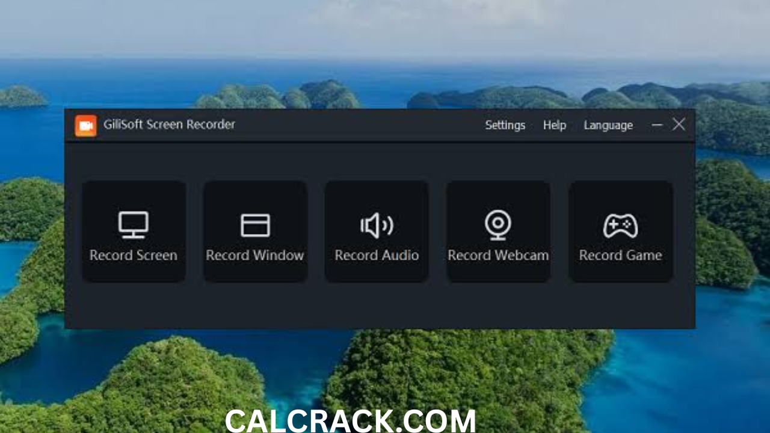Image resolution: width=770 pixels, height=433 pixels.
Task: Open the Language menu
Action: (x=608, y=125)
